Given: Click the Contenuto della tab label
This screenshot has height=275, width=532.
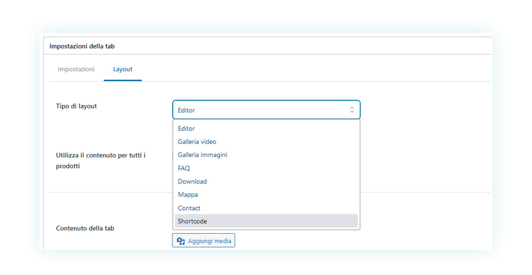Looking at the screenshot, I should 85,228.
